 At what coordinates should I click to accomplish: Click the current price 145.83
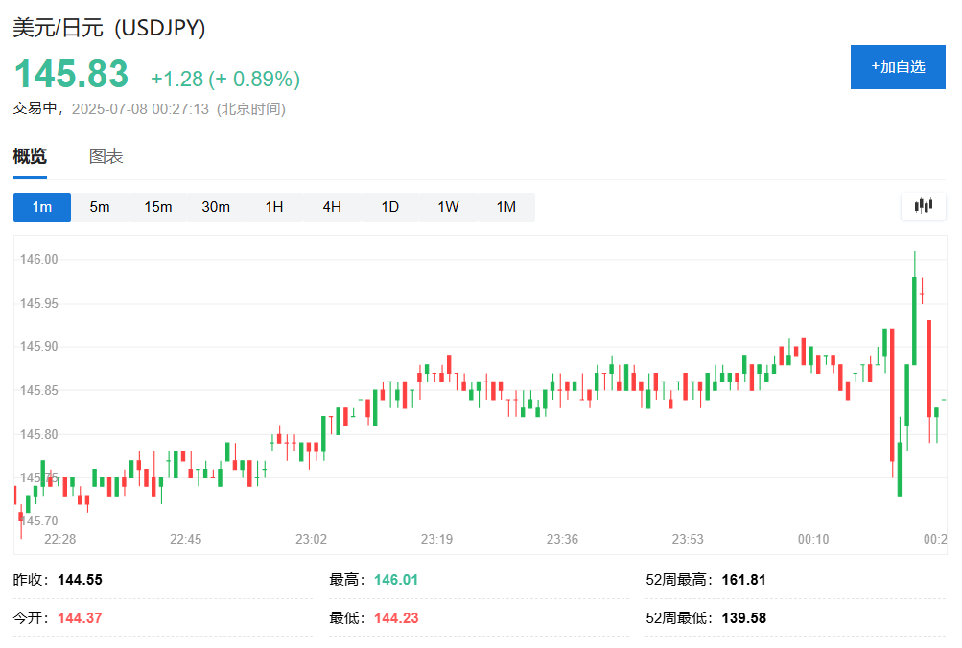[71, 74]
